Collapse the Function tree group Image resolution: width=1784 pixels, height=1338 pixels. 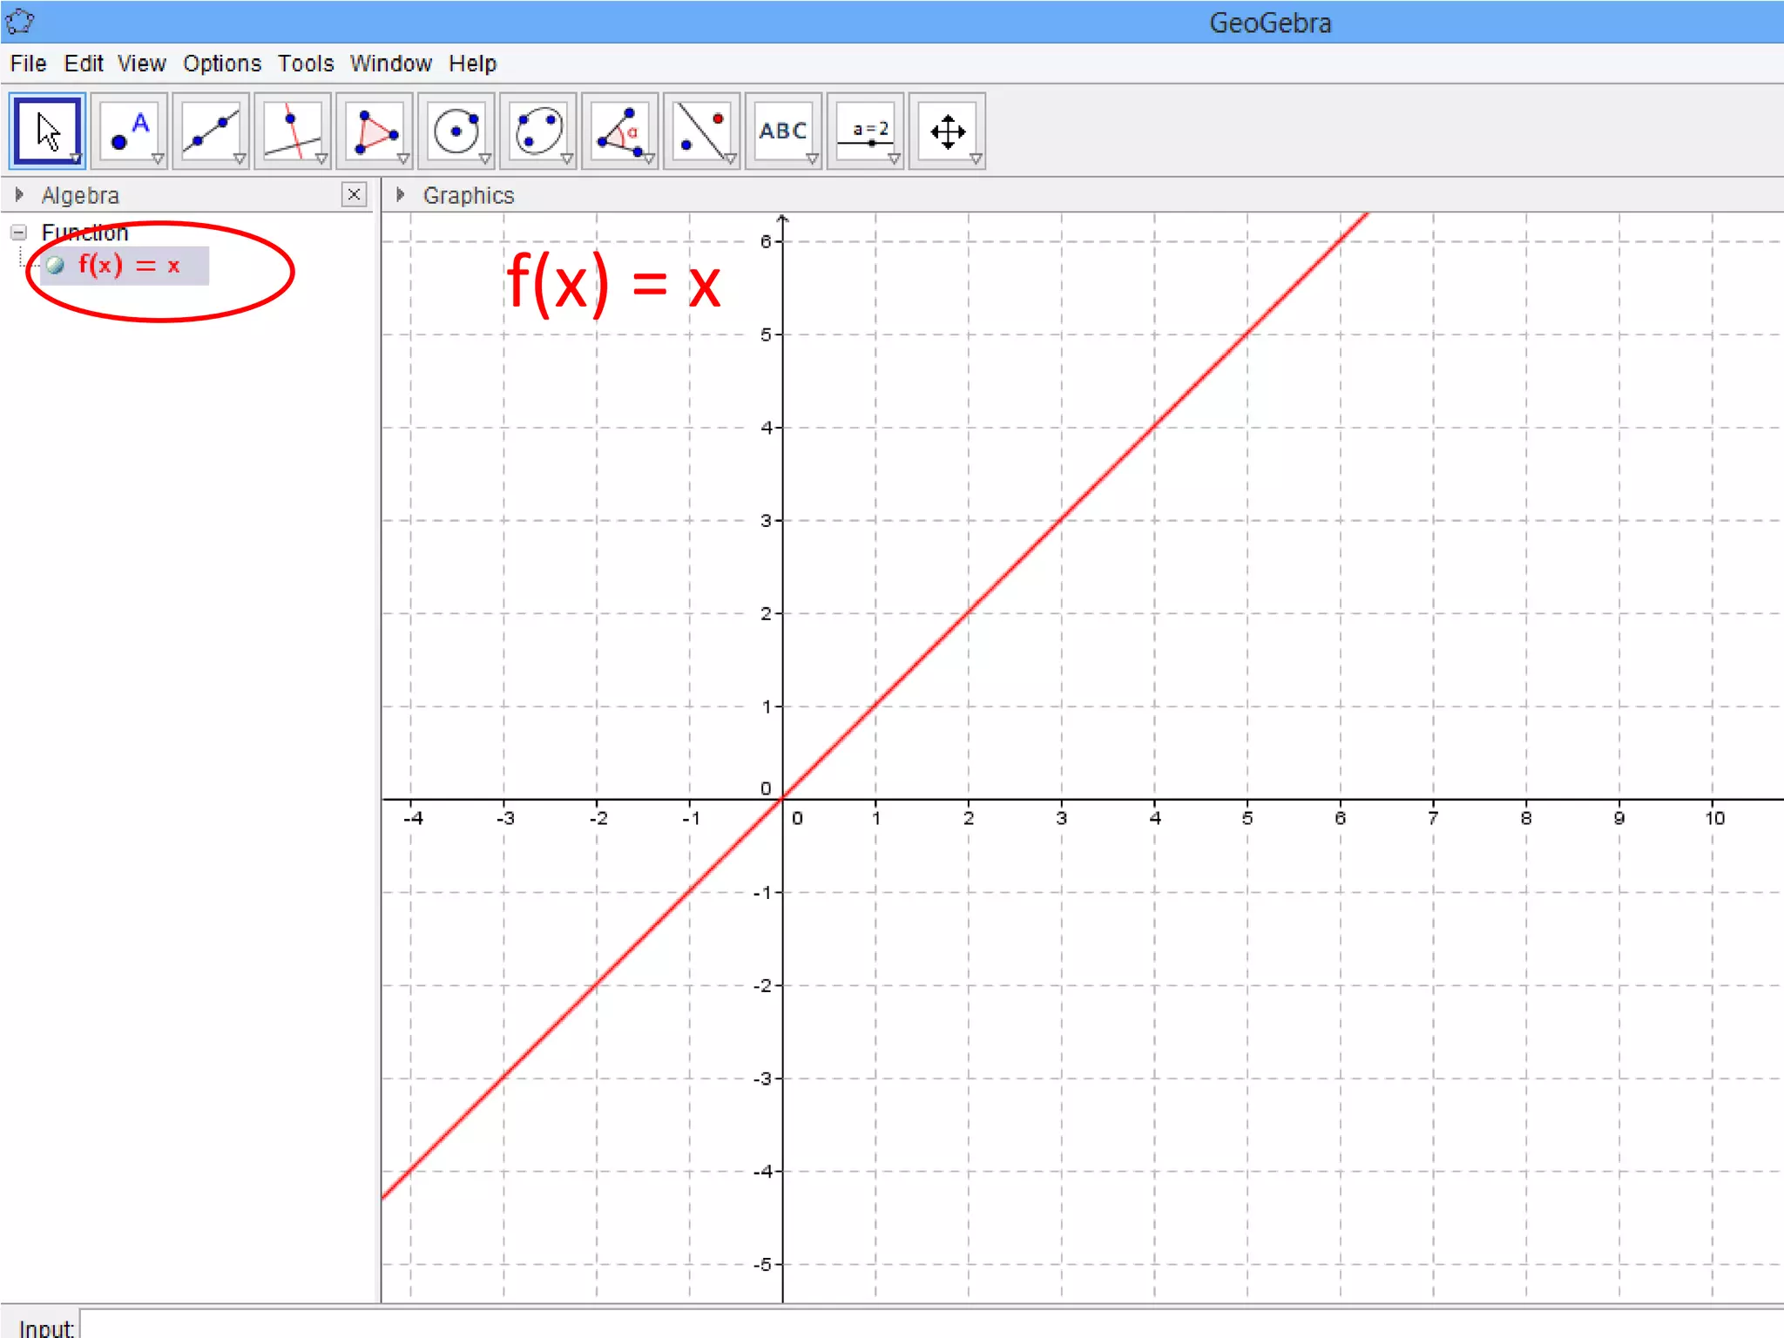(18, 233)
